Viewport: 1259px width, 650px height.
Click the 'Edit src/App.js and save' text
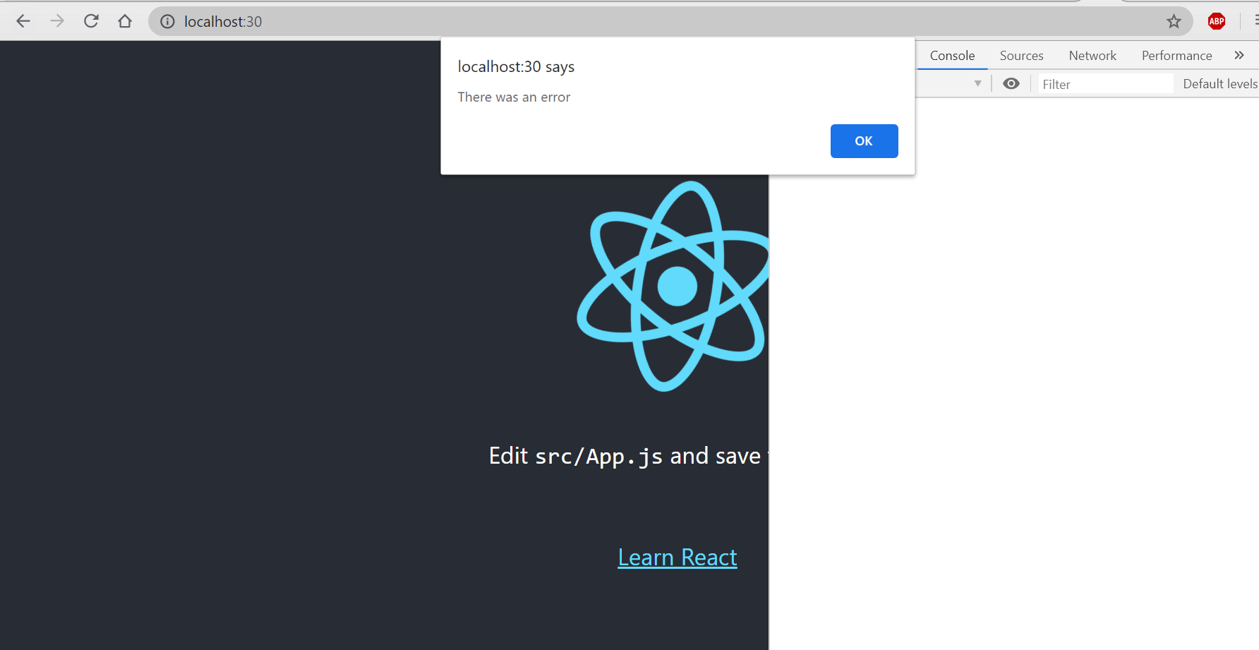[x=625, y=456]
